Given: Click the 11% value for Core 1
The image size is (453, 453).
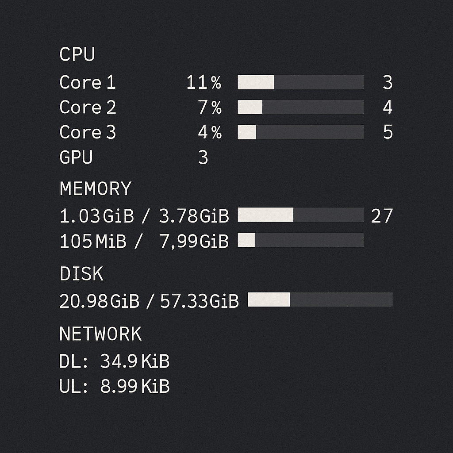Looking at the screenshot, I should pyautogui.click(x=204, y=83).
